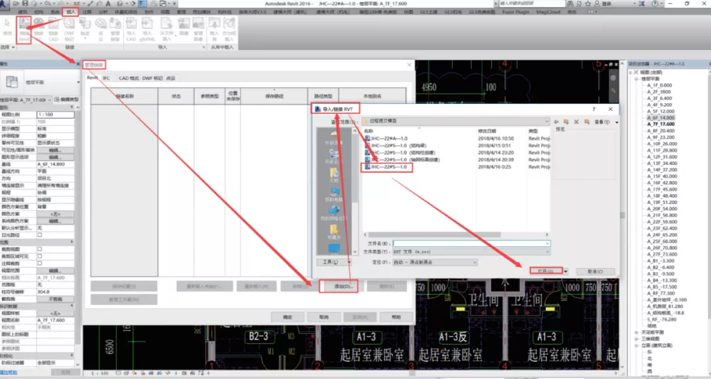
Task: Toggle the sun path checkbox in Properties
Action: (40, 235)
